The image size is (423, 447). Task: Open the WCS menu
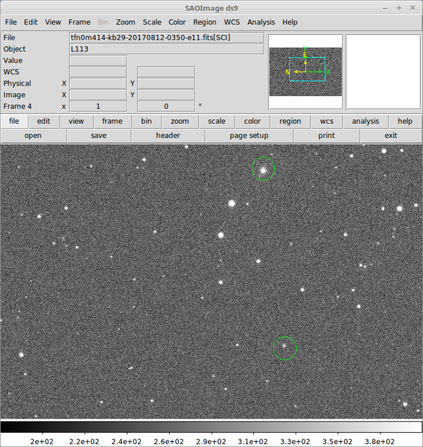coord(232,22)
